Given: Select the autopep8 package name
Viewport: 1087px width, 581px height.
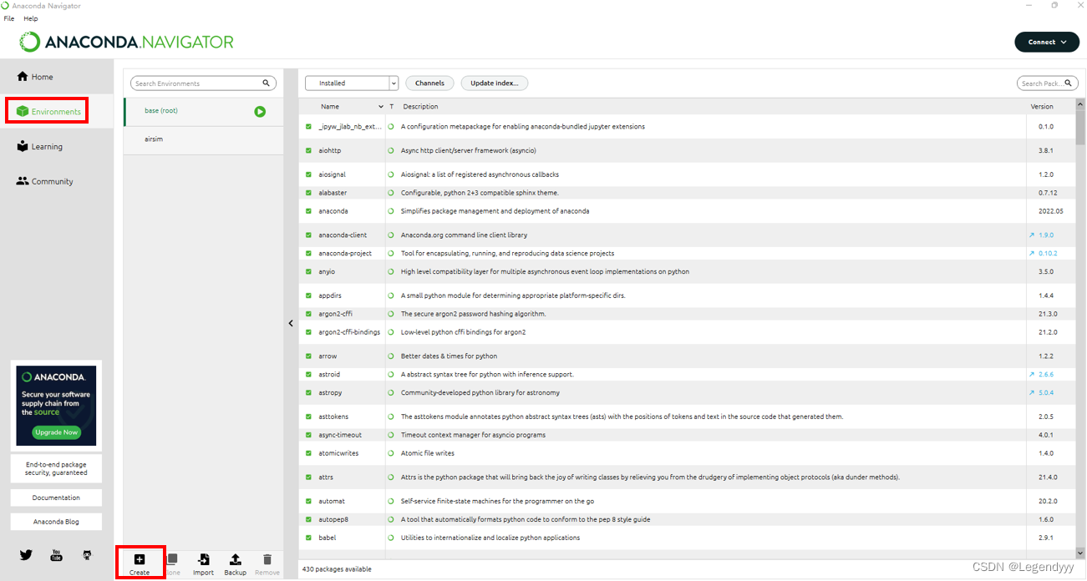Looking at the screenshot, I should pyautogui.click(x=333, y=519).
